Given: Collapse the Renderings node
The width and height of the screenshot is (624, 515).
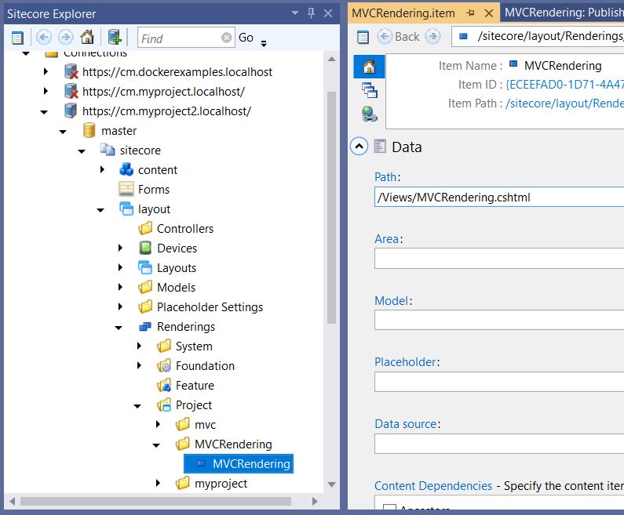Looking at the screenshot, I should click(x=119, y=328).
